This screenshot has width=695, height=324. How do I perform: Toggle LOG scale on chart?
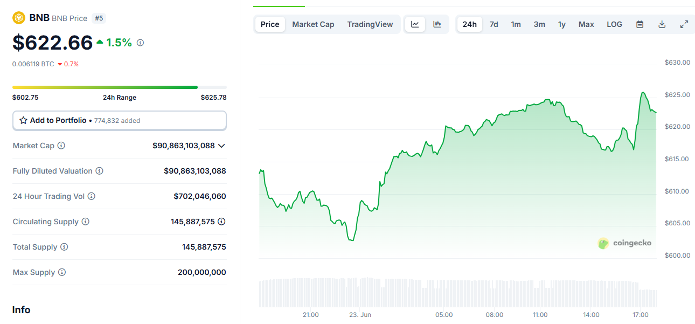click(x=614, y=24)
